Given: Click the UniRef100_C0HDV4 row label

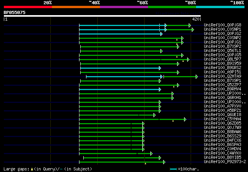Looking at the screenshot, I should pyautogui.click(x=222, y=149).
